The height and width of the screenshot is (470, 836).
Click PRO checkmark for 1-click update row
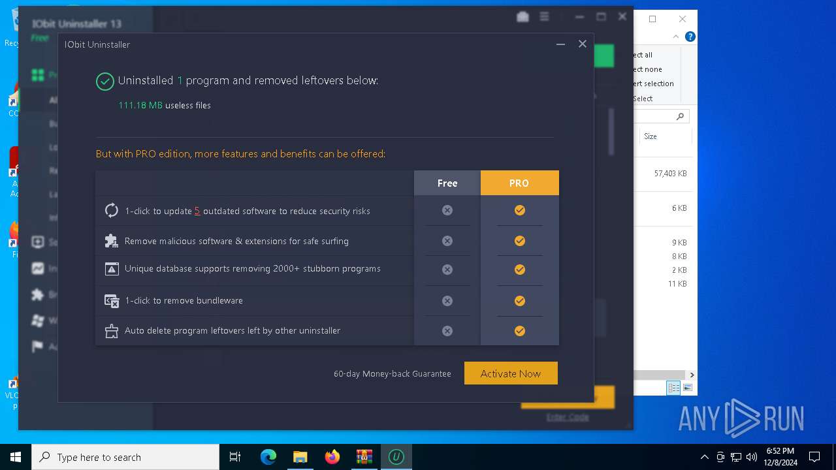pyautogui.click(x=519, y=210)
